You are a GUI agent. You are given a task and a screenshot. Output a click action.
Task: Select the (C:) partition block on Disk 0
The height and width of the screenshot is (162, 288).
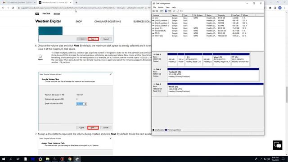coord(193,59)
